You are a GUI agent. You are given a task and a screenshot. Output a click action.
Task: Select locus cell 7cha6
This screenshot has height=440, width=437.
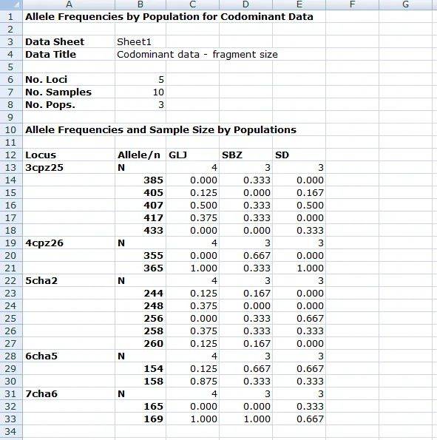69,393
